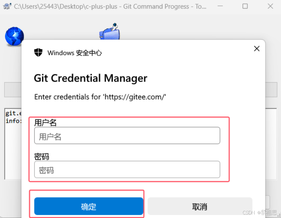281x218 pixels.
Task: Maximize the Git Command Progress window
Action: pyautogui.click(x=245, y=6)
